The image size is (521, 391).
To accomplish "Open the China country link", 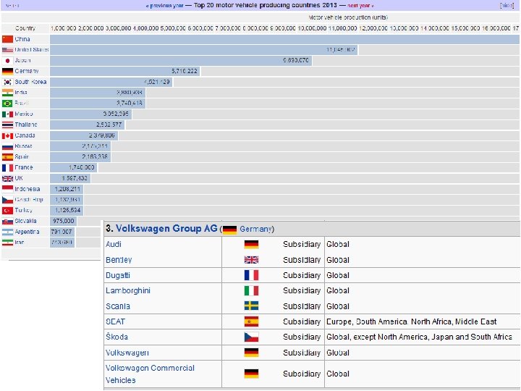I will point(22,39).
